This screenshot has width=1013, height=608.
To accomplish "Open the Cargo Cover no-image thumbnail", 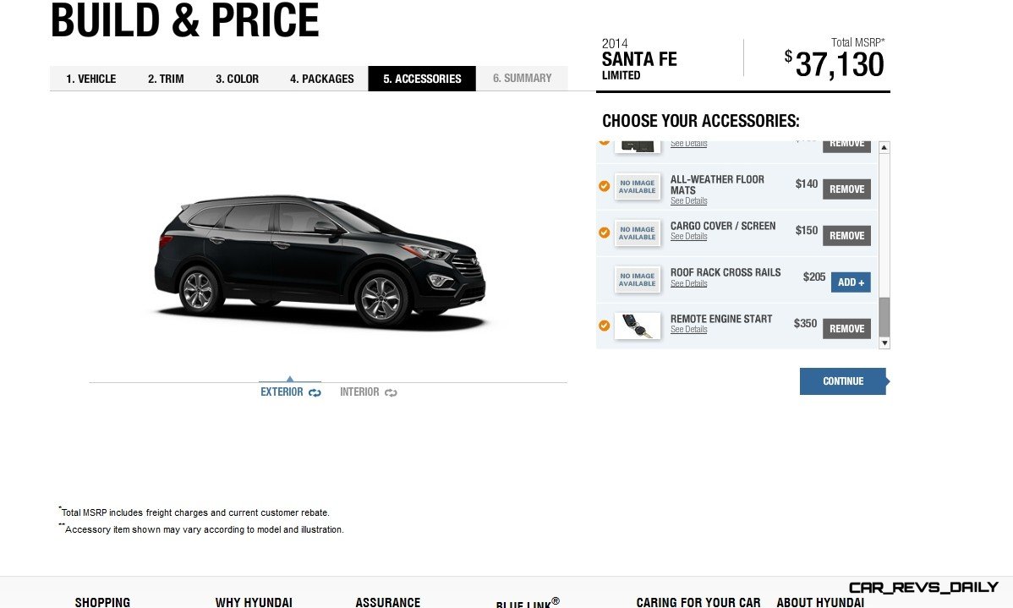I will 637,233.
